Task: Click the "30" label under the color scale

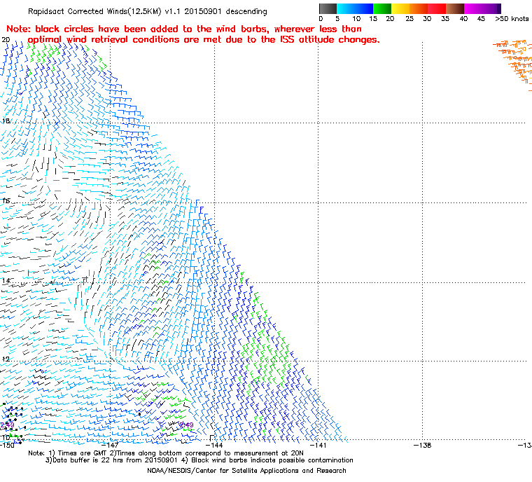Action: (x=427, y=19)
